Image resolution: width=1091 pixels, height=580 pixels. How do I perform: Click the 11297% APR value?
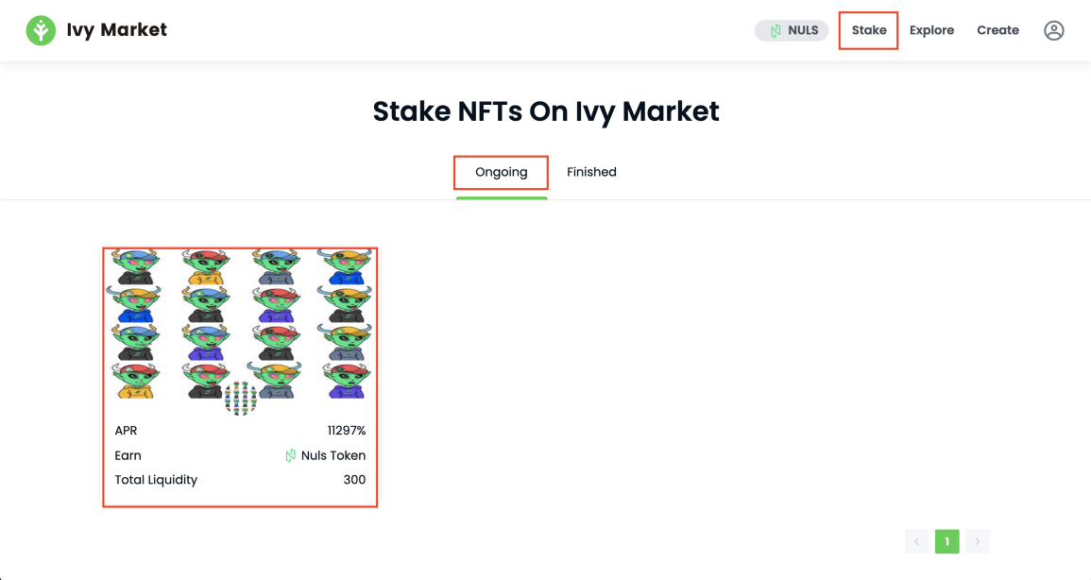(x=347, y=431)
